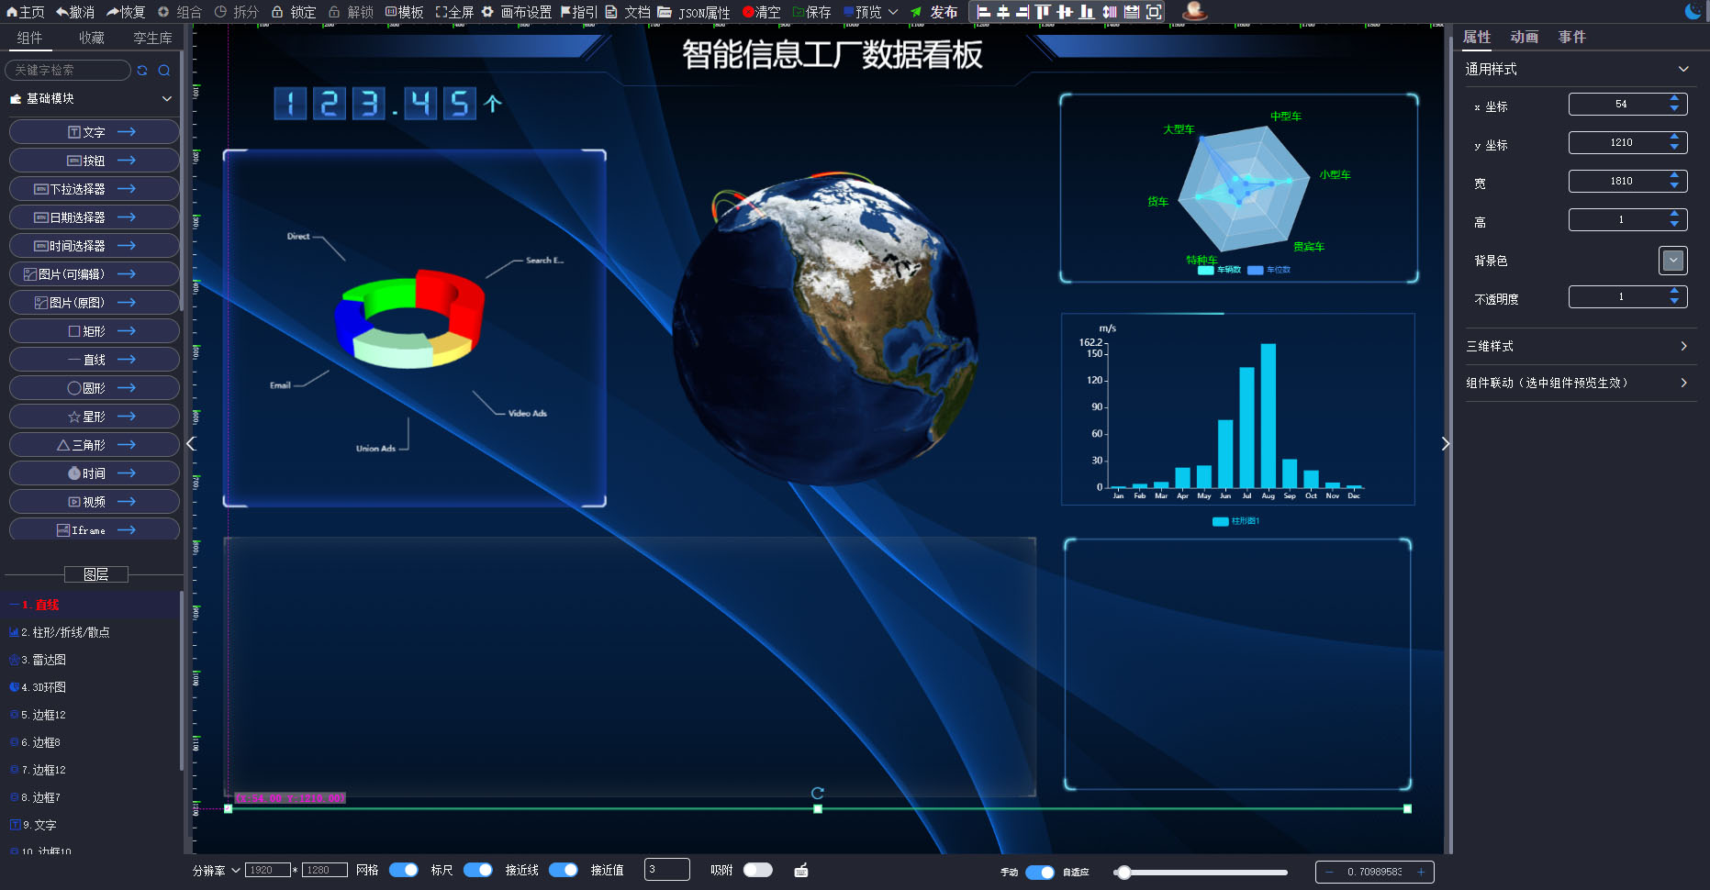Click the keyboard shortcuts icon in bottom bar

pyautogui.click(x=801, y=870)
